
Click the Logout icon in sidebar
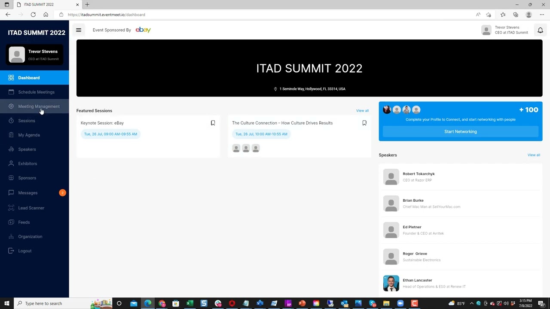point(11,251)
